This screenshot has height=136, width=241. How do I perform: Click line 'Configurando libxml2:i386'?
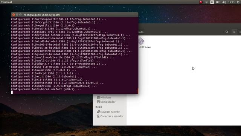point(54,86)
